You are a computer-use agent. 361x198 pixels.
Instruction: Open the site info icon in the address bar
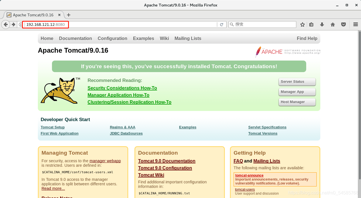[20, 25]
